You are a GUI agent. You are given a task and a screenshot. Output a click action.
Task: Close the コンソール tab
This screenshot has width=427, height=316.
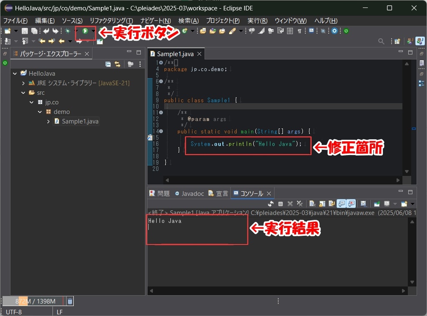click(269, 193)
